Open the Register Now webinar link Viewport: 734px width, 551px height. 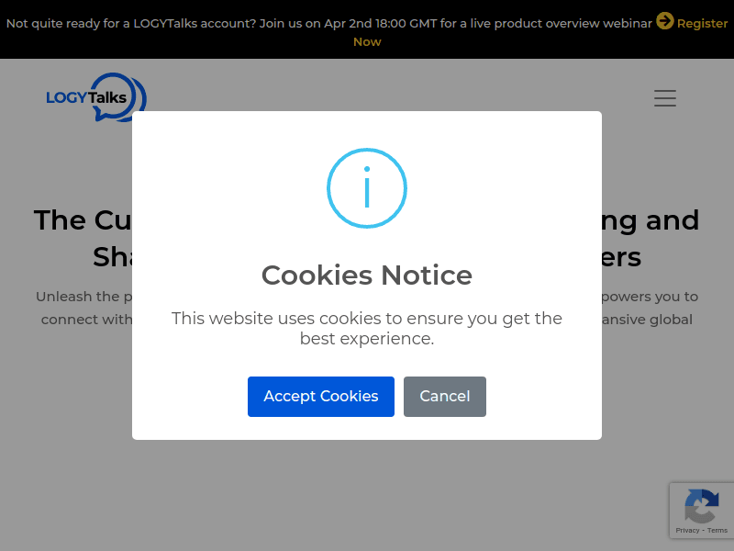coord(702,24)
